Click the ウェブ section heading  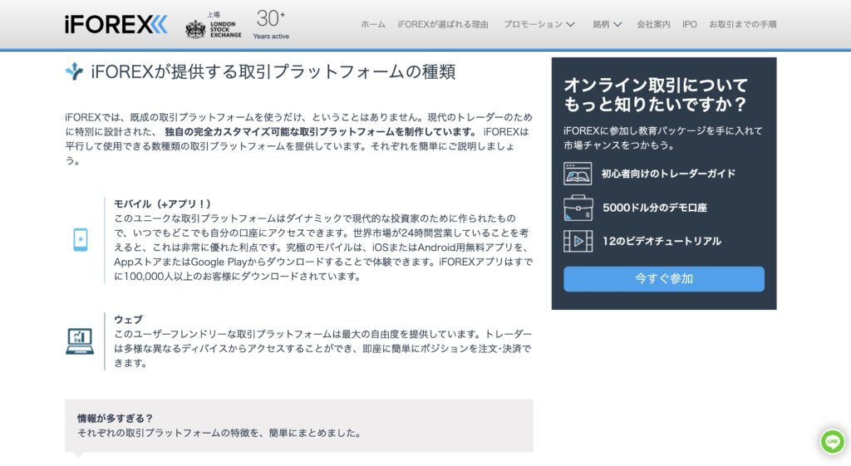128,320
